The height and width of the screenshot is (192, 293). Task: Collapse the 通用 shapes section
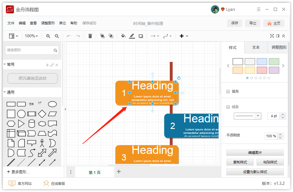5,92
